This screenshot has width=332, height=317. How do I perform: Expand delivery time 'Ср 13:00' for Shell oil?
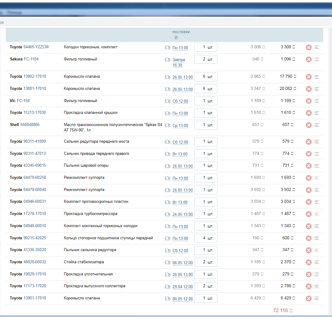(180, 125)
